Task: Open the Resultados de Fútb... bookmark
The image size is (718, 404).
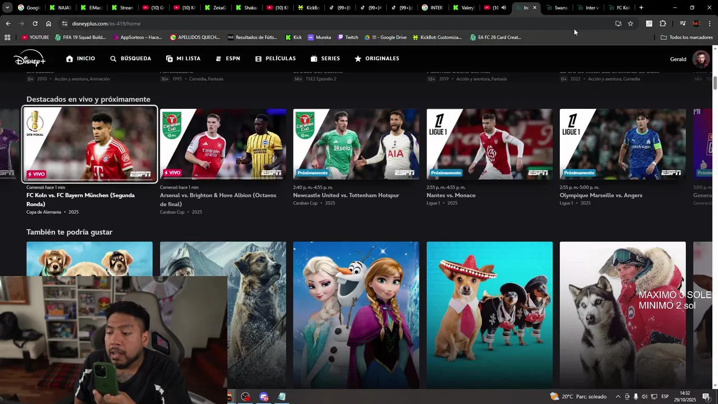Action: [252, 38]
